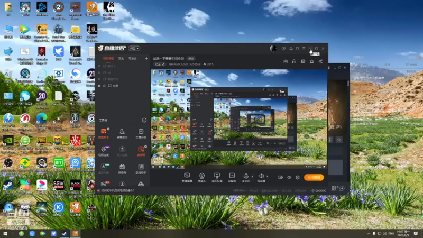Expand the speaker options arrow
Screen dimensions: 423x238
click(x=268, y=177)
